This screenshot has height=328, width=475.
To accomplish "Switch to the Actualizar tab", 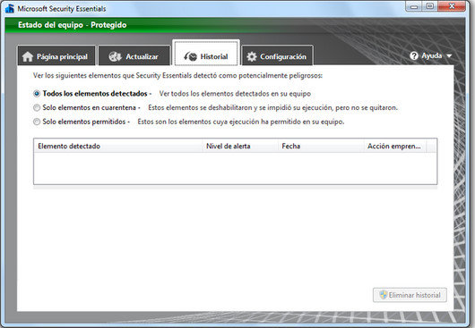I will coord(134,55).
